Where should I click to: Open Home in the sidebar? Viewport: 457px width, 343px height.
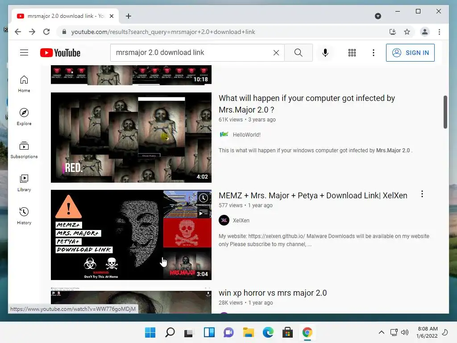[x=24, y=84]
